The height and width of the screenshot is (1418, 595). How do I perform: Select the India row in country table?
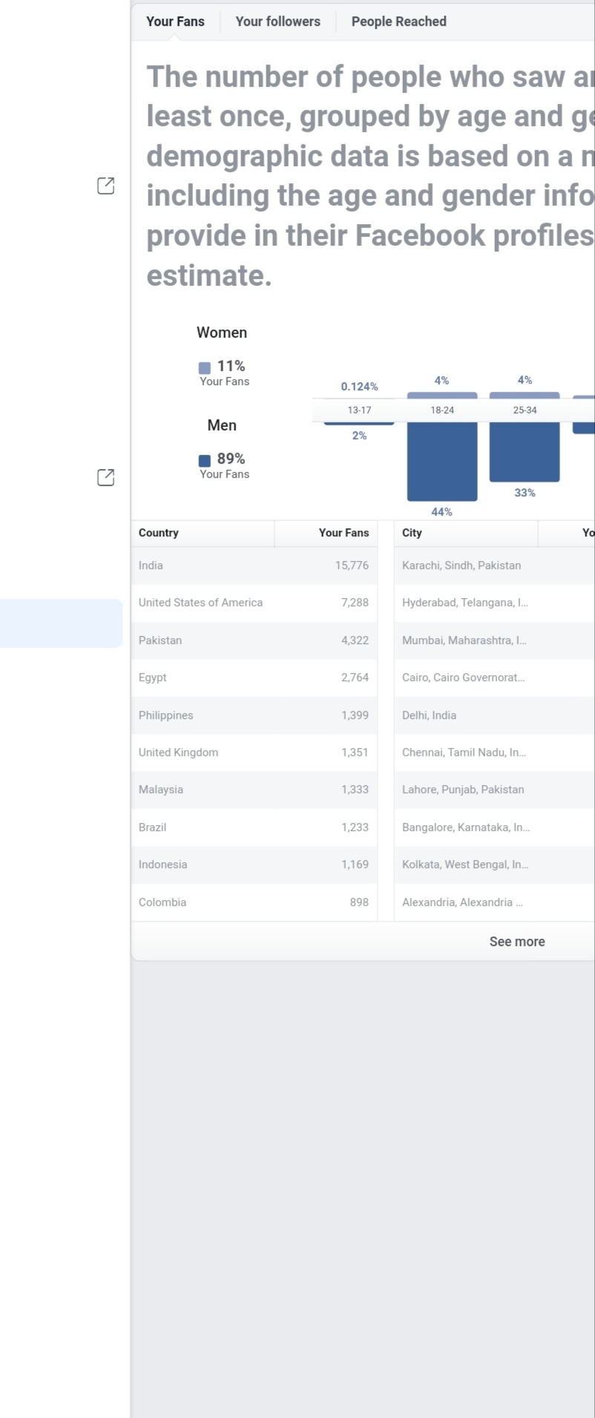[254, 565]
